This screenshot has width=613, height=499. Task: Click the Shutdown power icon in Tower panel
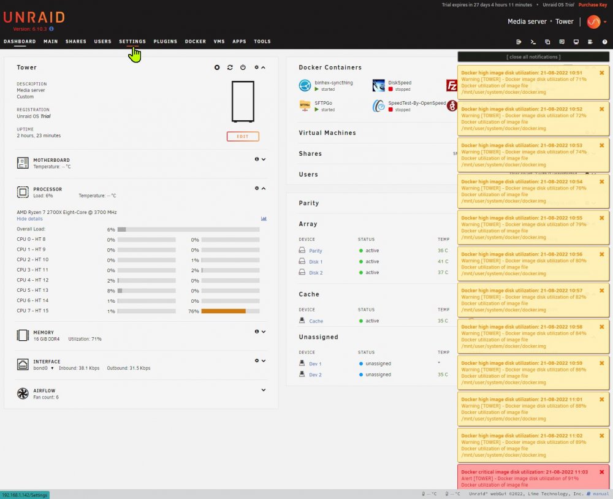click(243, 67)
